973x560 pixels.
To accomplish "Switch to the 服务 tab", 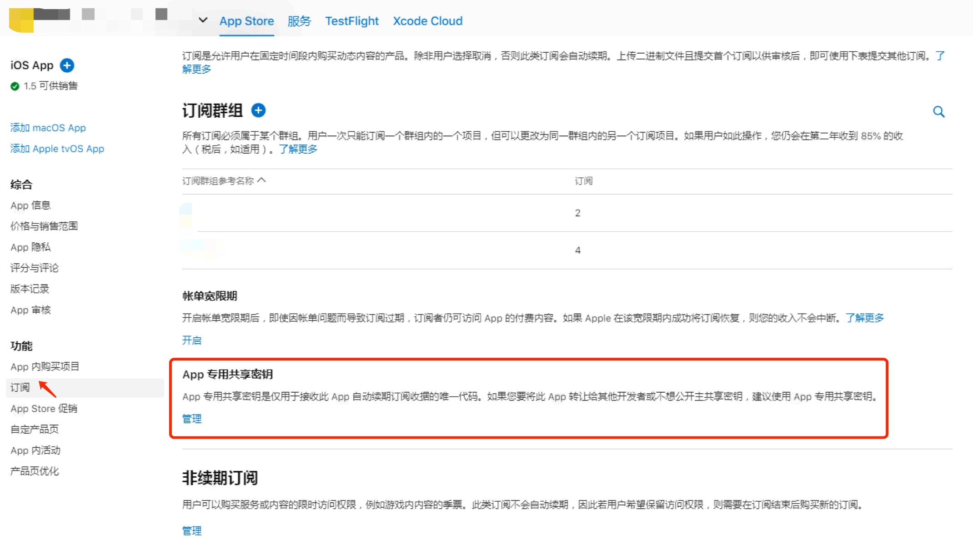I will (x=299, y=21).
